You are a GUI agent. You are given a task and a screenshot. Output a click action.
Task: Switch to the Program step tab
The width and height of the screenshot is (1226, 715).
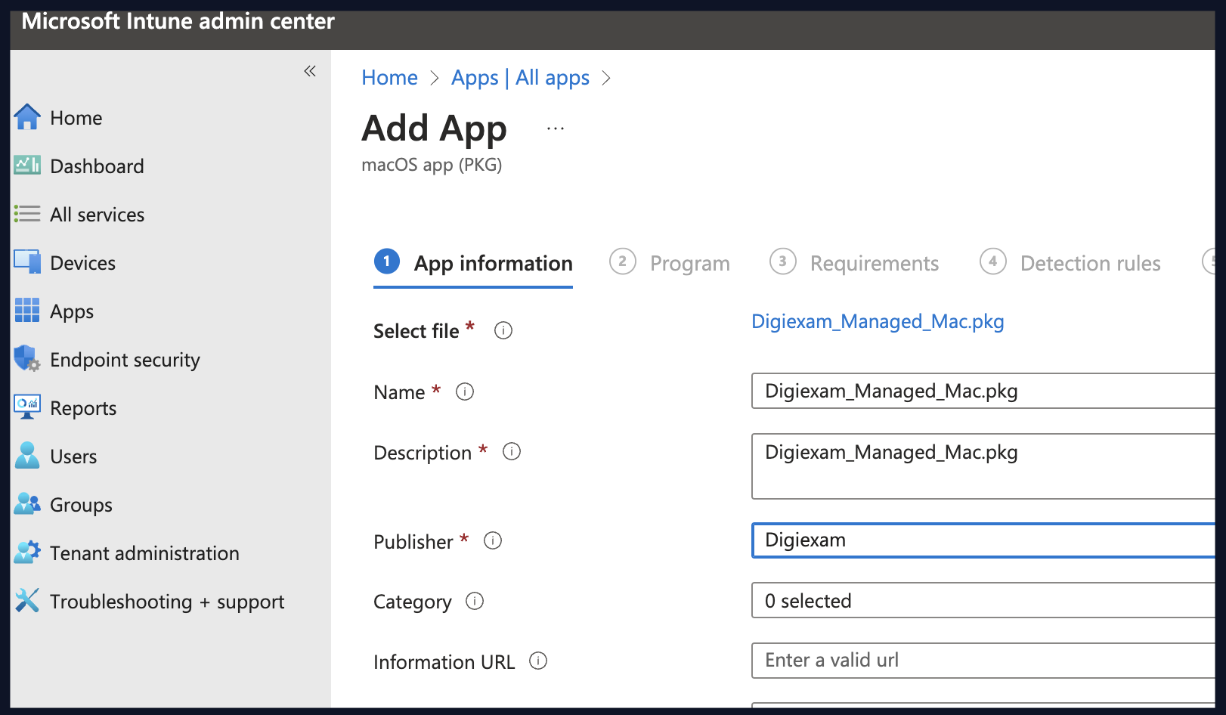coord(670,263)
